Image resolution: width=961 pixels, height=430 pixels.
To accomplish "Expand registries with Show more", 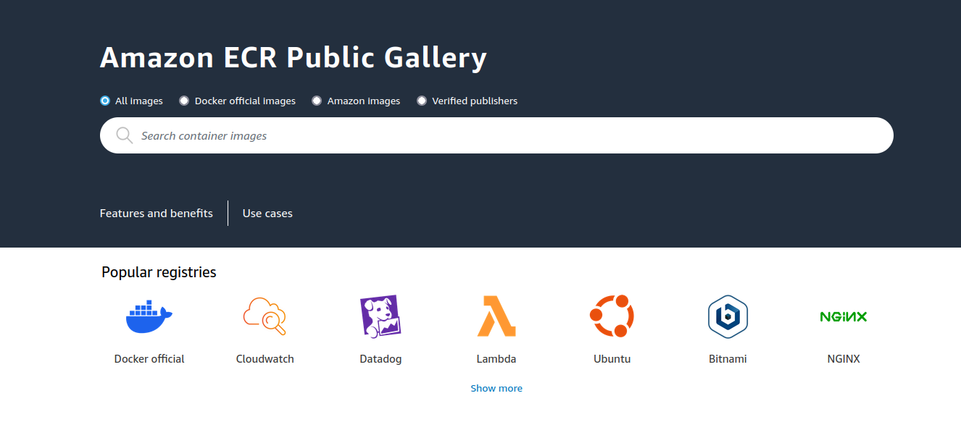I will (x=496, y=388).
